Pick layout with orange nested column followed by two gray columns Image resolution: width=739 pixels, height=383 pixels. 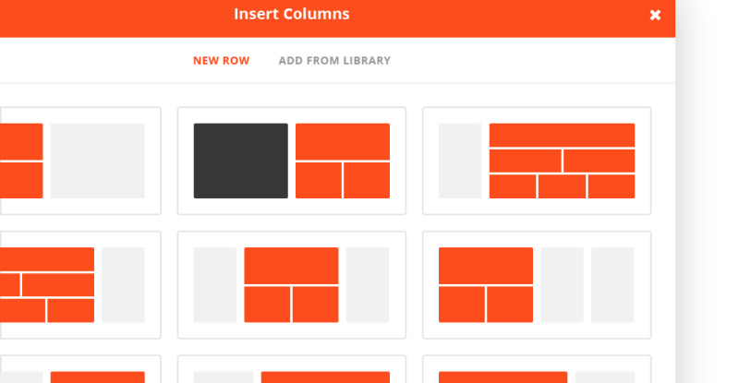[x=537, y=284]
